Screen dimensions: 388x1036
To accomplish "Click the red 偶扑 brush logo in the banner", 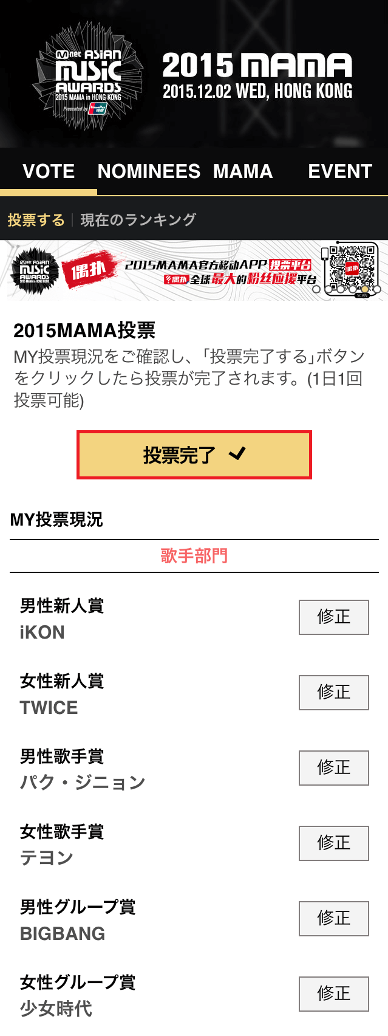I will [90, 270].
